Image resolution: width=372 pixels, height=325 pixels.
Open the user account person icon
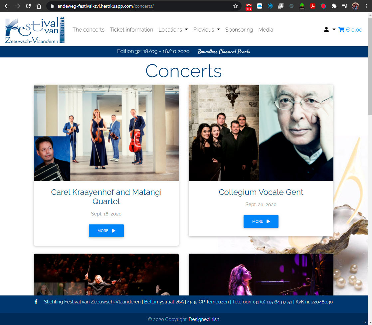pos(326,30)
